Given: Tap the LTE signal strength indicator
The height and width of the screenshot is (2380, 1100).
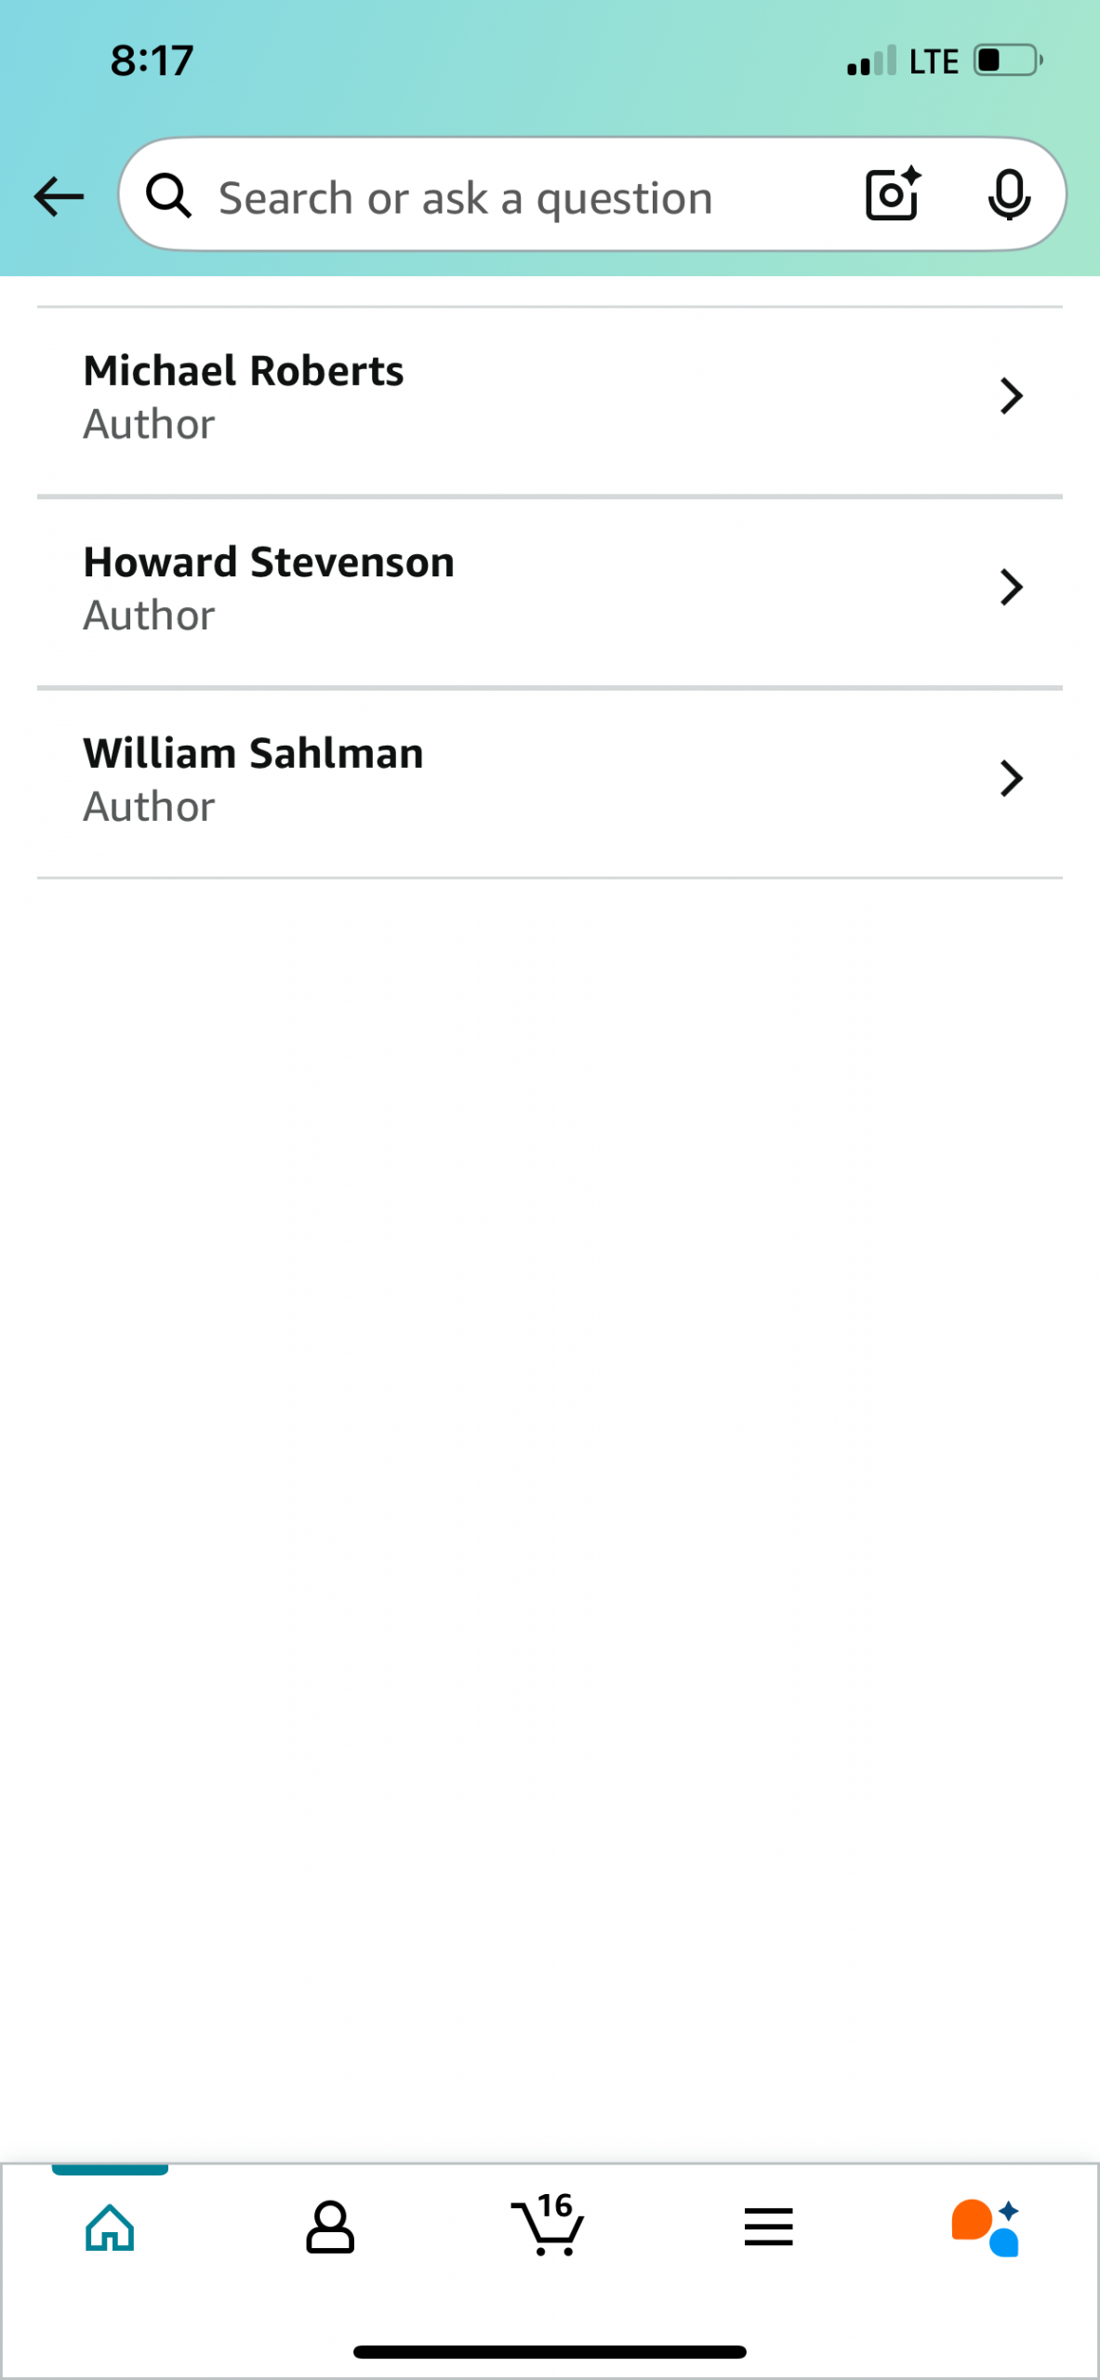Looking at the screenshot, I should coord(901,61).
